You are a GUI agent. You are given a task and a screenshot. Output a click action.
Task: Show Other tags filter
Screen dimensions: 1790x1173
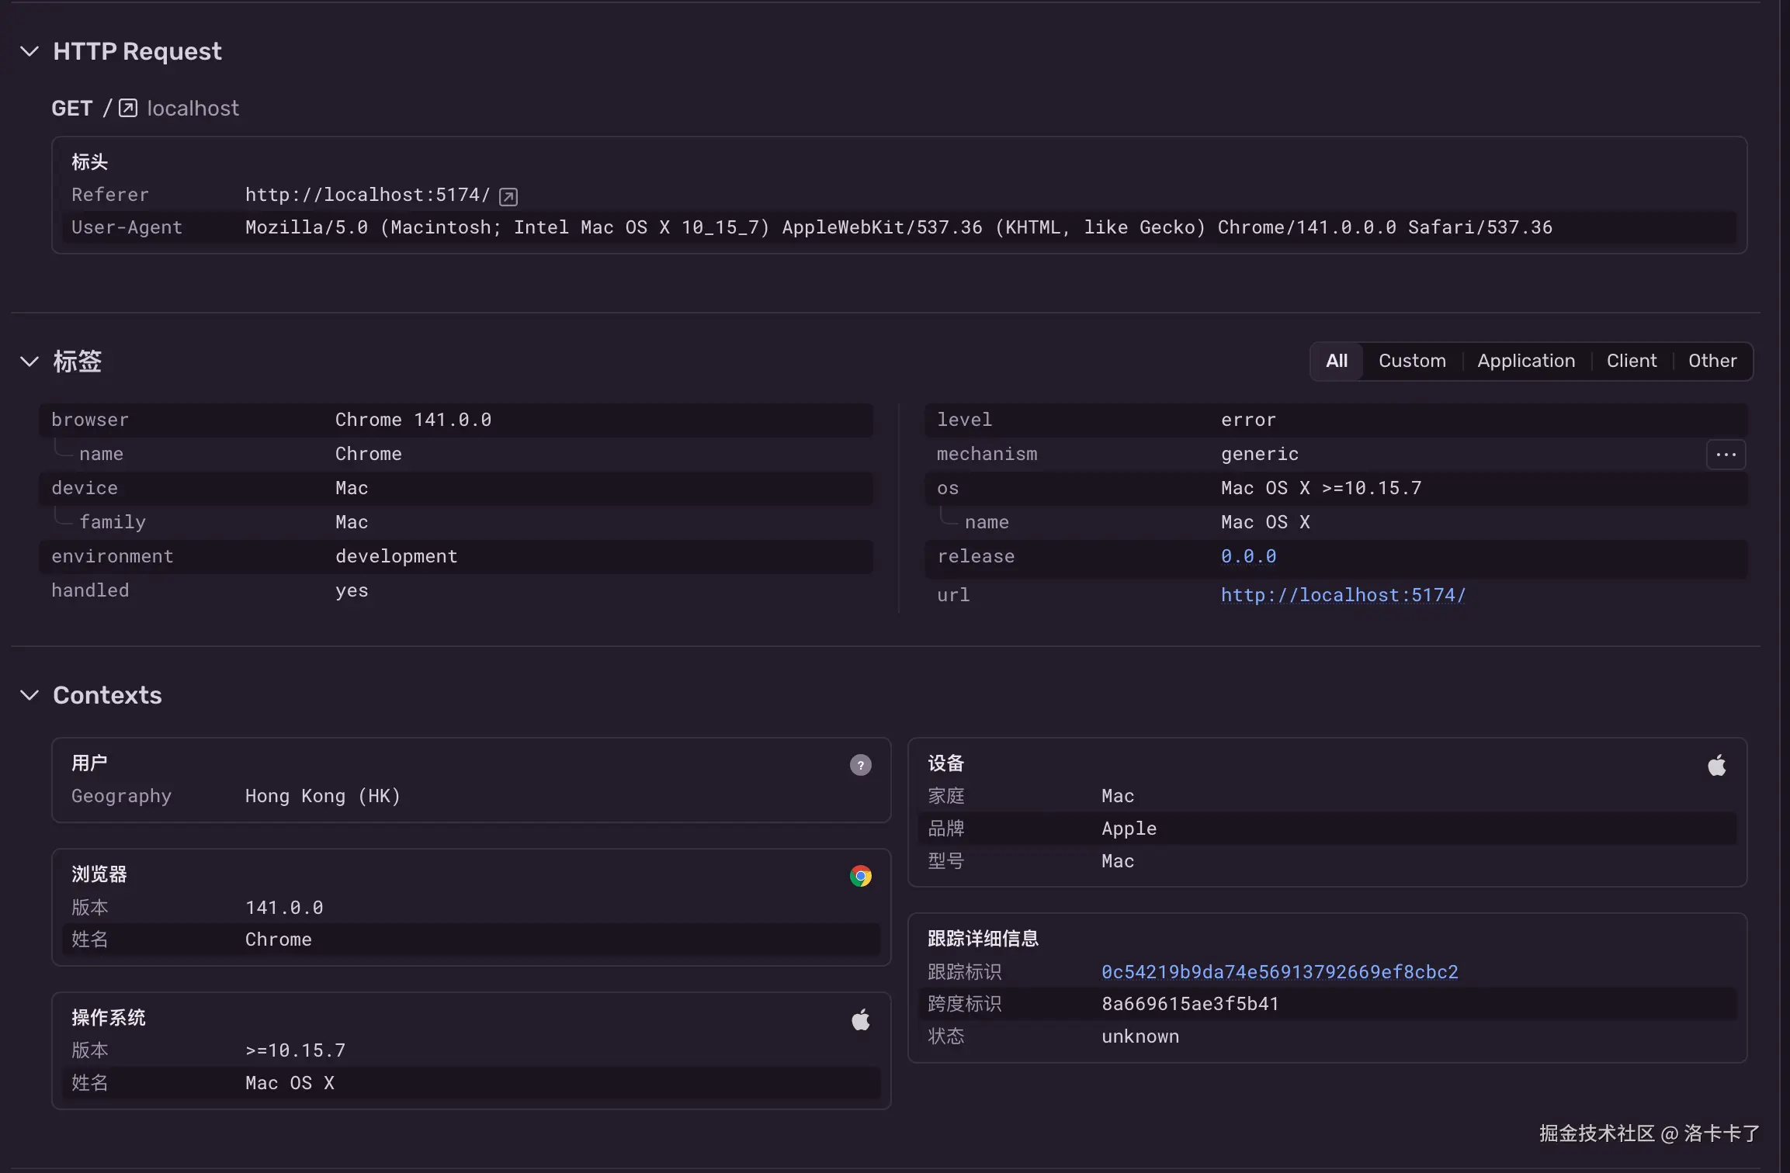click(1712, 361)
